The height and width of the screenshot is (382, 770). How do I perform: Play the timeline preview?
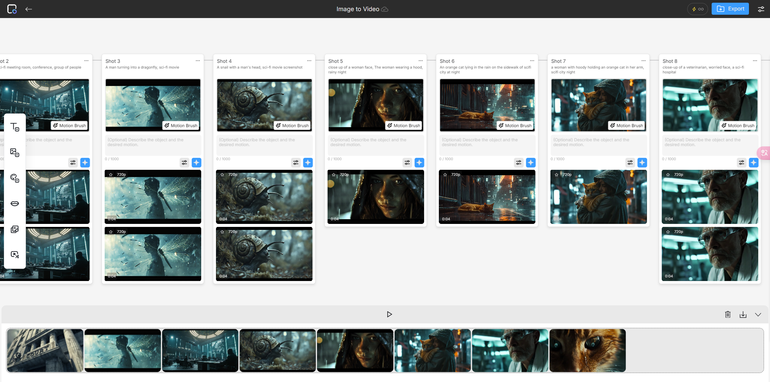click(389, 314)
